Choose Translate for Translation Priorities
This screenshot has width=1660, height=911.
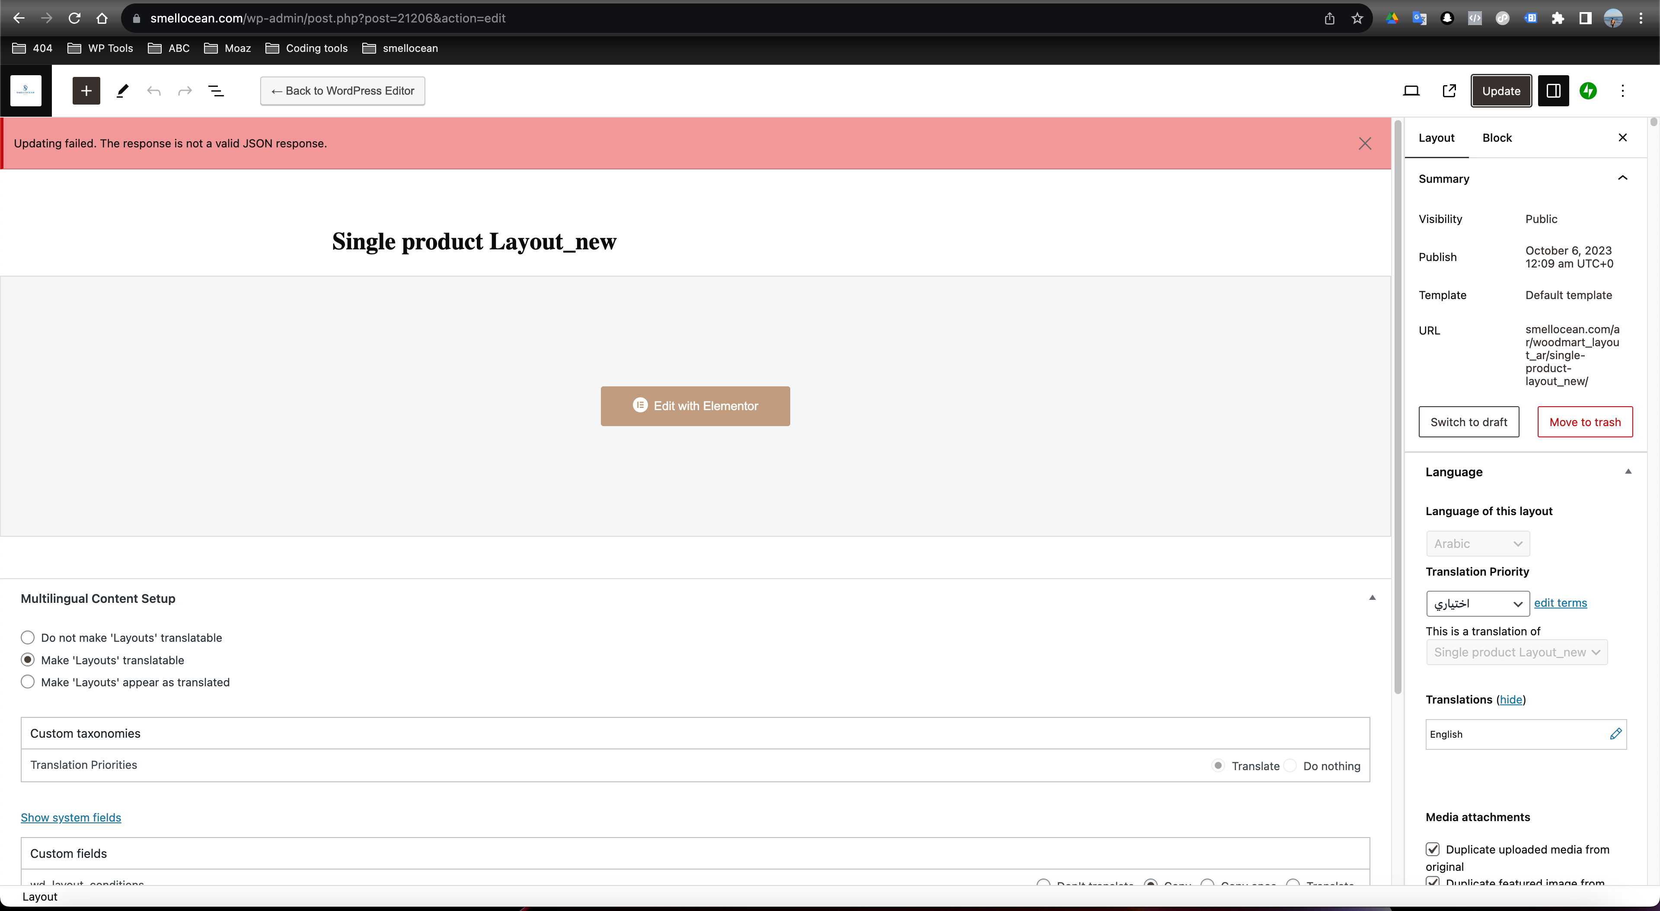click(1218, 765)
